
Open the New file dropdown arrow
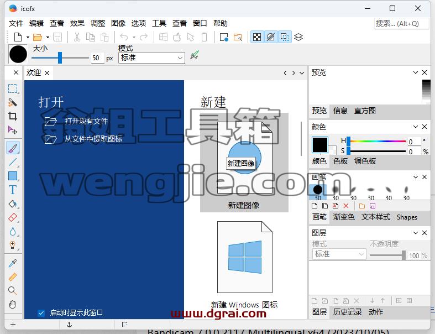pos(28,37)
